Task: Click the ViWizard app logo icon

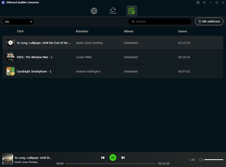Action: click(3, 2)
